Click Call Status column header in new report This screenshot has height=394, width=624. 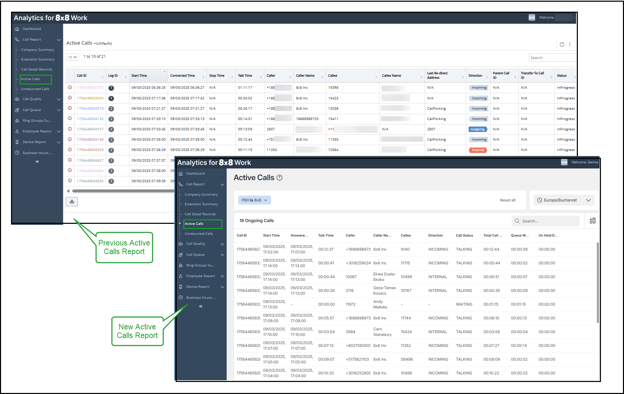pos(464,236)
